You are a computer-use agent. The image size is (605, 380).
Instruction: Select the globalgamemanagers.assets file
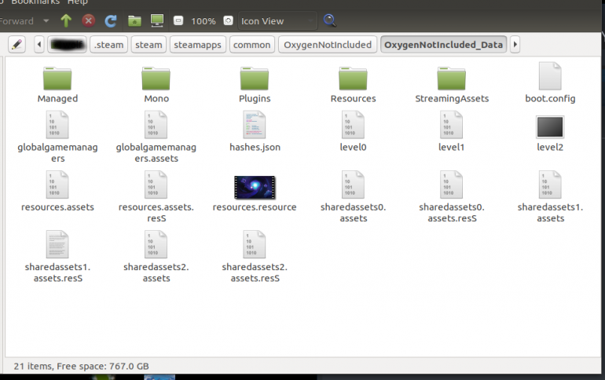point(156,137)
